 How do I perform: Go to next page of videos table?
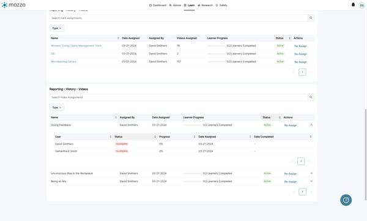[x=311, y=192]
